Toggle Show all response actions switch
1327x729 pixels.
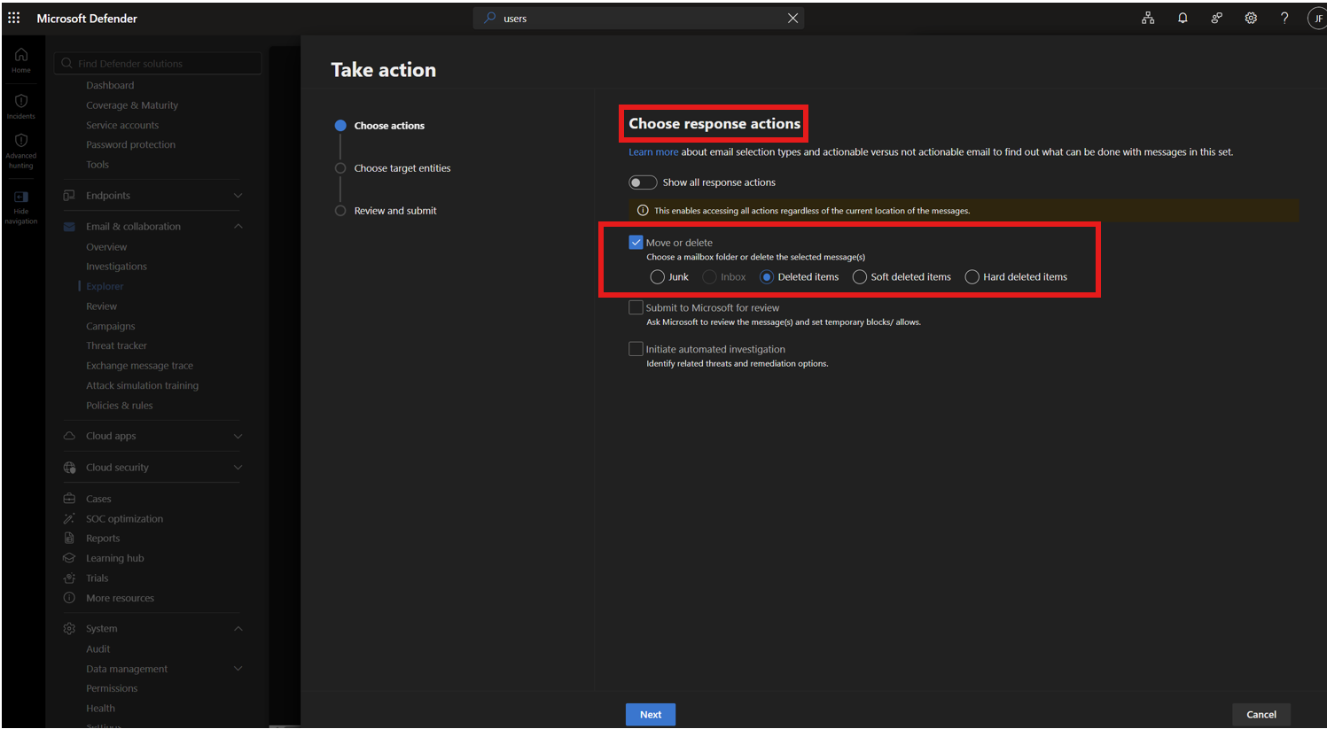click(x=643, y=182)
